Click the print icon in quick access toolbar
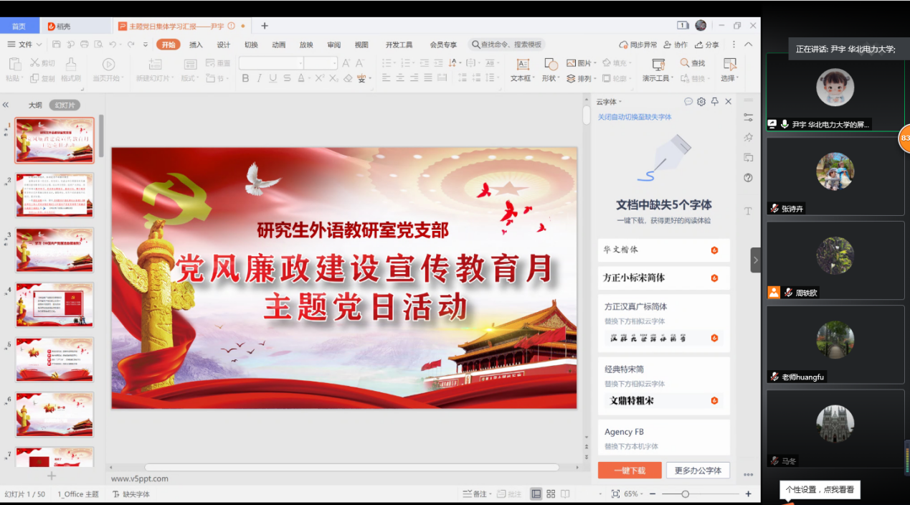 click(x=85, y=44)
